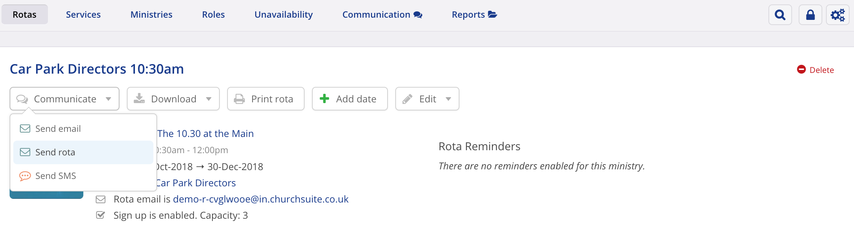Choose Send email menu option
The image size is (854, 229).
coord(58,129)
